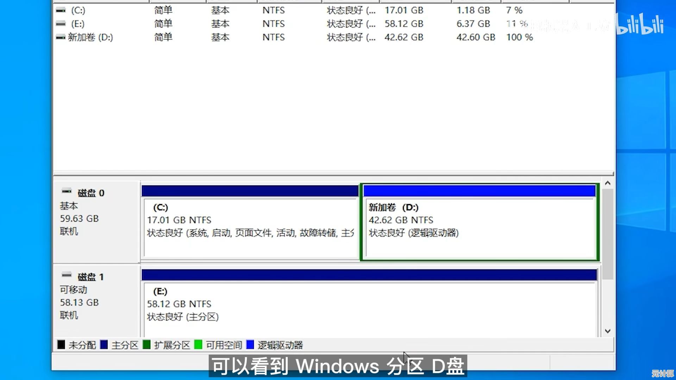Click the 磁盘 1 disk icon
The height and width of the screenshot is (380, 676).
[x=67, y=275]
